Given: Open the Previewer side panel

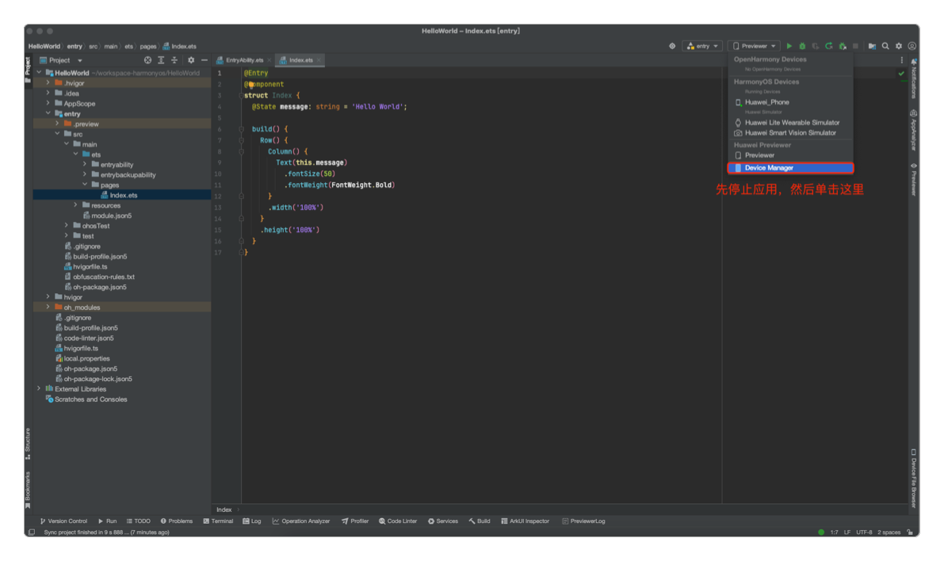Looking at the screenshot, I should pyautogui.click(x=914, y=179).
